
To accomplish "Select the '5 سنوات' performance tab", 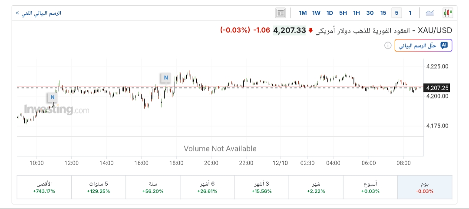I will click(98, 187).
